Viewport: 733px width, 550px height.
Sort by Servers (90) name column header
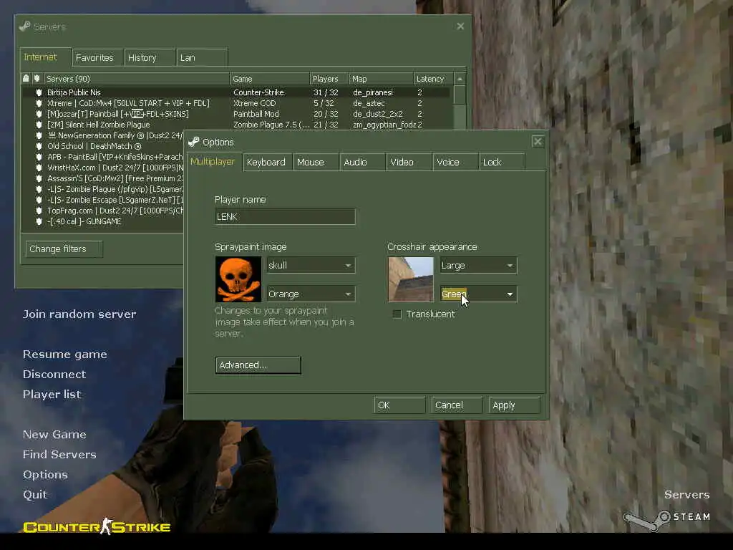pyautogui.click(x=137, y=79)
